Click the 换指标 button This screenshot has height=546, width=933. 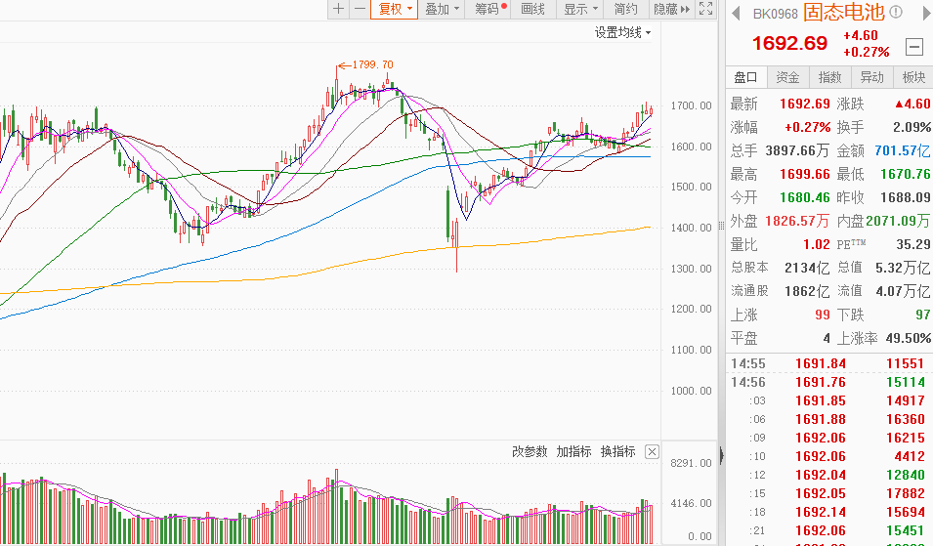(617, 451)
